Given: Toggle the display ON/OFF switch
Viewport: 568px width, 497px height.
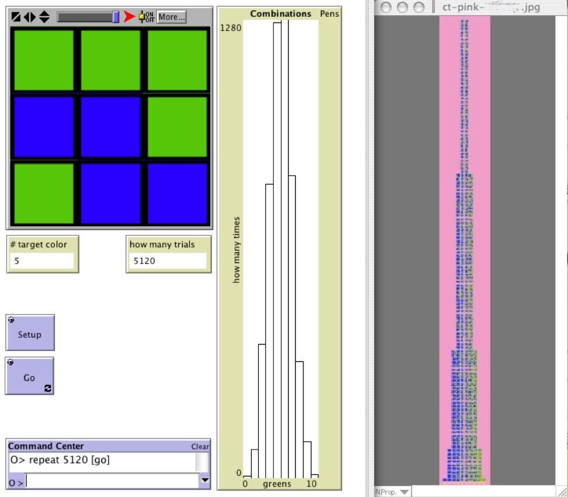Looking at the screenshot, I should click(146, 17).
